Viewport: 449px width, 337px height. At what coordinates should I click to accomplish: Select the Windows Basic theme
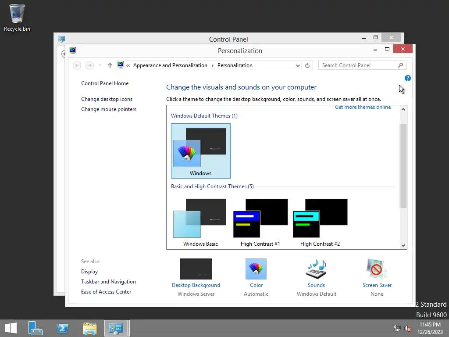pos(200,222)
